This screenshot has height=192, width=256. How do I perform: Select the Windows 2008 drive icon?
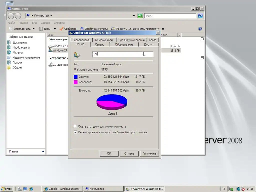(x=50, y=46)
